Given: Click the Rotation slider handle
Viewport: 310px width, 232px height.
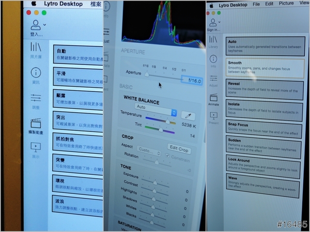Looking at the screenshot, I should coord(157,162).
